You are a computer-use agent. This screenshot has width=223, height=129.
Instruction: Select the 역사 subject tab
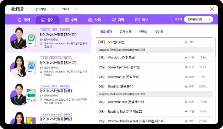(142, 20)
